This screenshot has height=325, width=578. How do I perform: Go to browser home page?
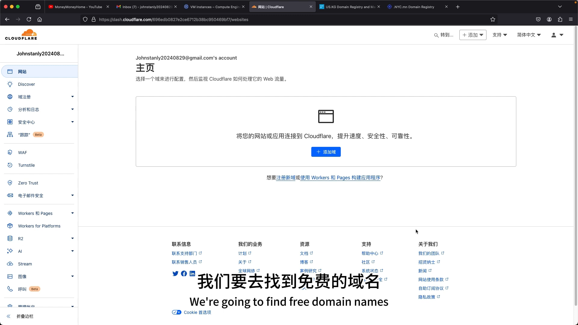point(39,20)
